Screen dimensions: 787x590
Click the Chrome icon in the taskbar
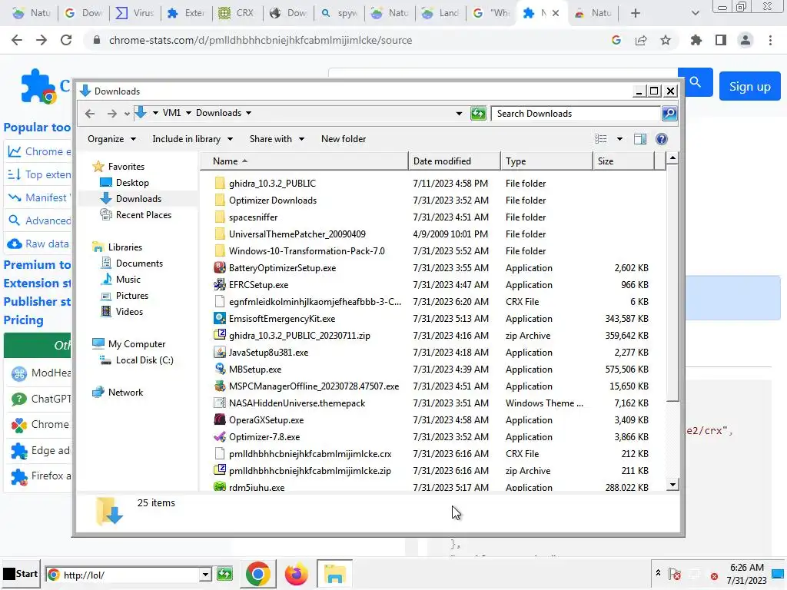[x=258, y=574]
